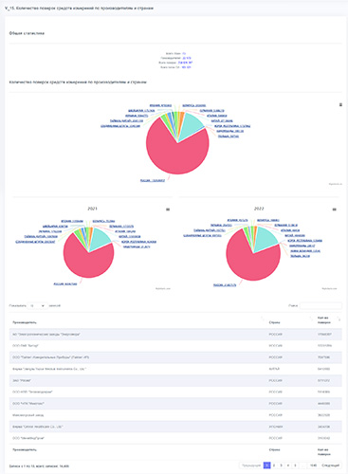Image resolution: width=348 pixels, height=474 pixels.
Task: Open the Russia label under 2021 pie
Action: 65,283
